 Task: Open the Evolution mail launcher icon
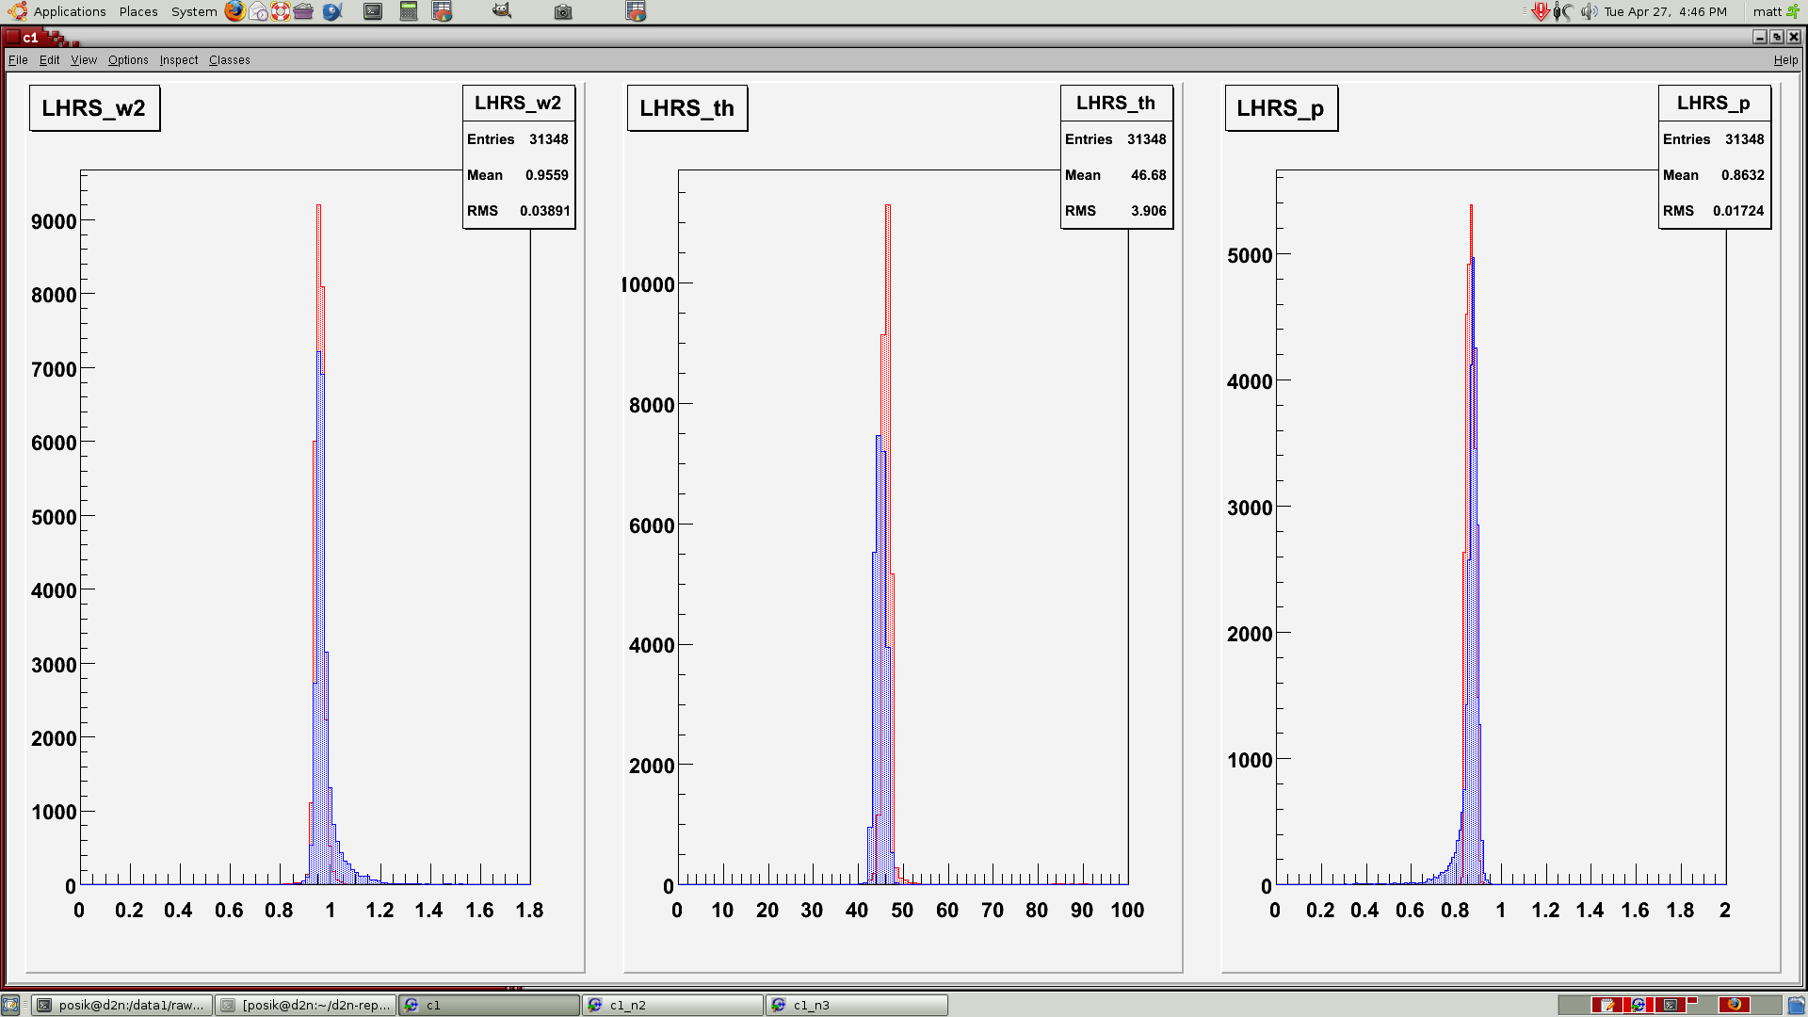(259, 11)
